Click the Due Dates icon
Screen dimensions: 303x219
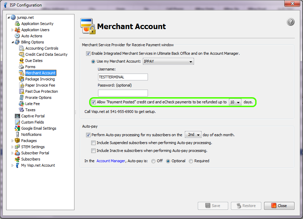tap(22, 61)
